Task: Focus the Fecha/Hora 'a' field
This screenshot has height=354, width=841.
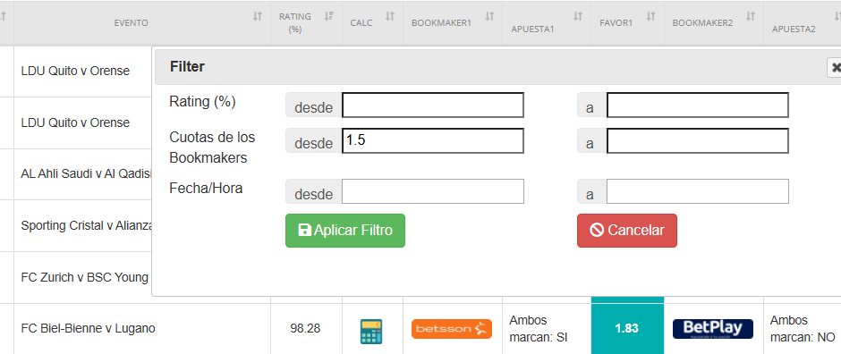Action: [x=697, y=191]
